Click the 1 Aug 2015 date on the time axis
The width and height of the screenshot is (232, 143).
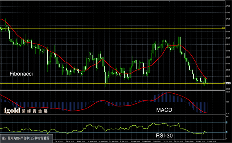pyautogui.click(x=81, y=141)
